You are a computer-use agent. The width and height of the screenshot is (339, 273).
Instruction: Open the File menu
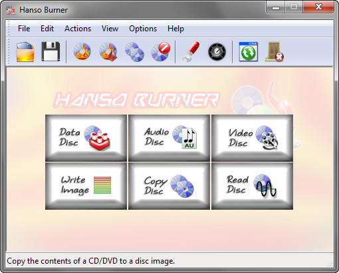(24, 29)
